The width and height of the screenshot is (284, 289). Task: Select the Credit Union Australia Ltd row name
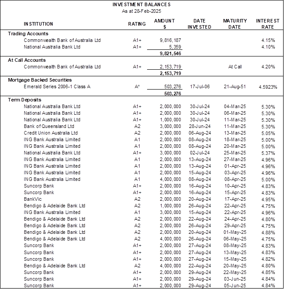tap(51, 133)
